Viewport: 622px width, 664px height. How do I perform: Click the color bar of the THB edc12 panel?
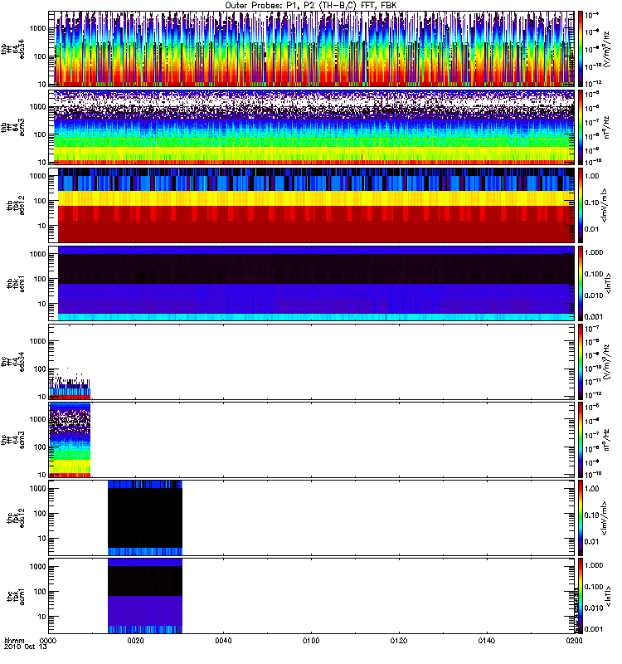[581, 205]
